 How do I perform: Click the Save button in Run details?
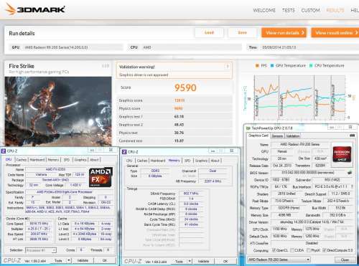pyautogui.click(x=242, y=32)
